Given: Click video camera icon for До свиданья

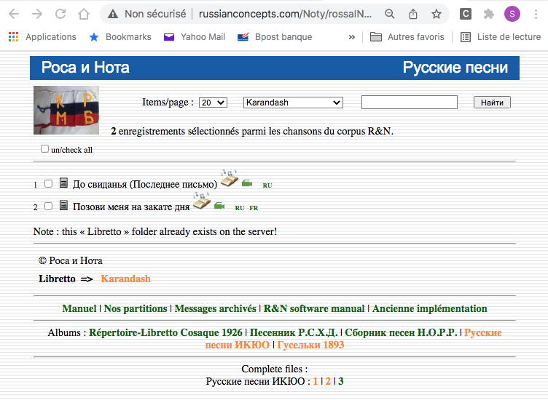Looking at the screenshot, I should 247,183.
